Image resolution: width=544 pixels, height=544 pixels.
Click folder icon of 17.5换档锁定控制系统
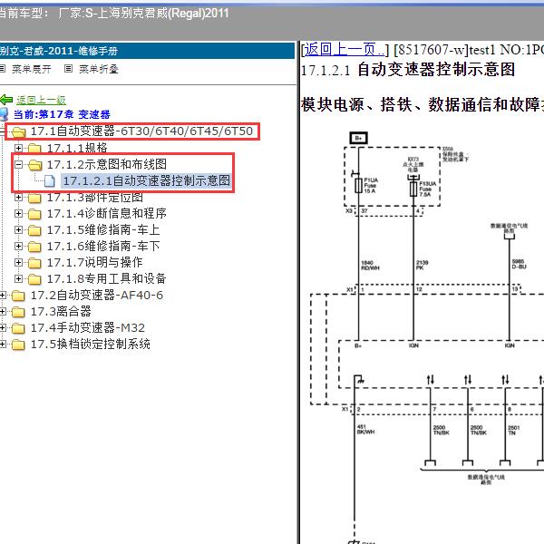click(x=18, y=345)
